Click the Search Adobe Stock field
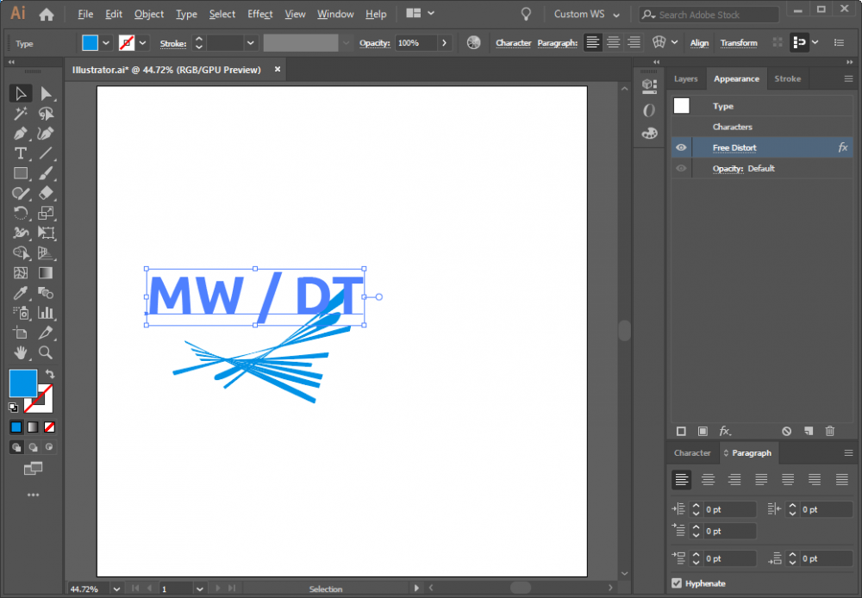862x598 pixels. [715, 15]
